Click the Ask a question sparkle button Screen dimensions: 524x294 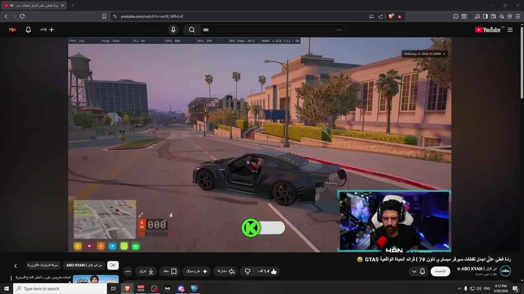(196, 271)
